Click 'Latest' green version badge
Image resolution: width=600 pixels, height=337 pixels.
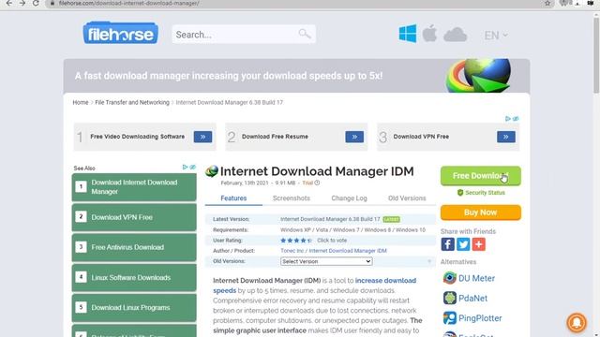[391, 219]
